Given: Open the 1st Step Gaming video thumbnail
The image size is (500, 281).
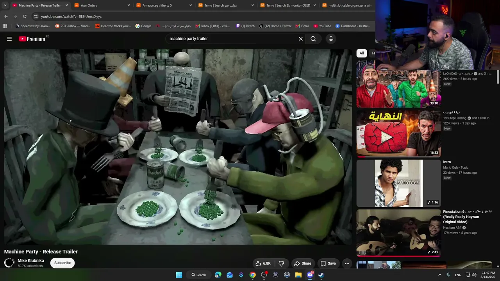Looking at the screenshot, I should tap(398, 133).
